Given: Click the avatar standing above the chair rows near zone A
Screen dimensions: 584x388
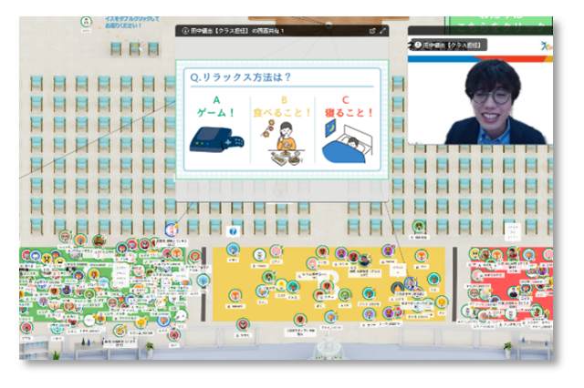Looking at the screenshot, I should coord(171,229).
